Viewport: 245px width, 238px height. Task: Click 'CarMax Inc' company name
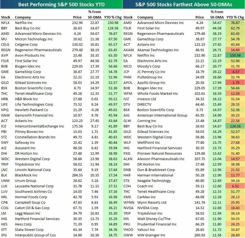(147, 197)
